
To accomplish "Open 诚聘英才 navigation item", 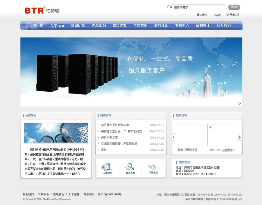I will 203,26.
